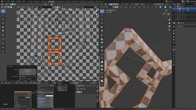Open the Edit Mode dropdown

106,7
